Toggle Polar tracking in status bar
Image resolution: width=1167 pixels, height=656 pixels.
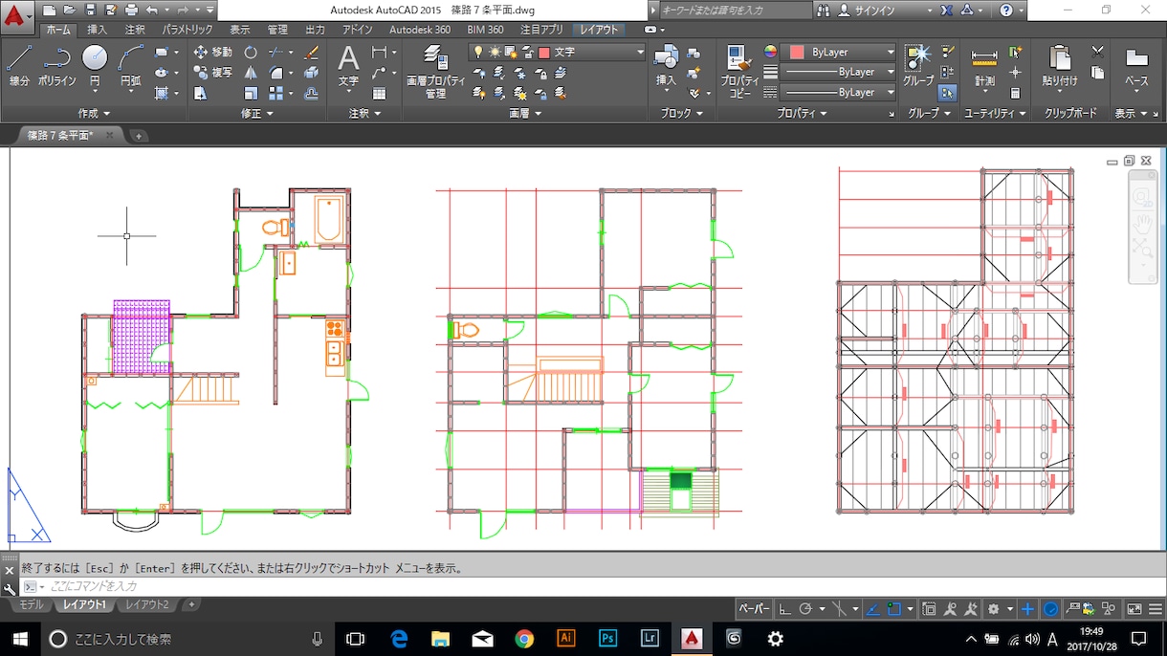(x=806, y=609)
